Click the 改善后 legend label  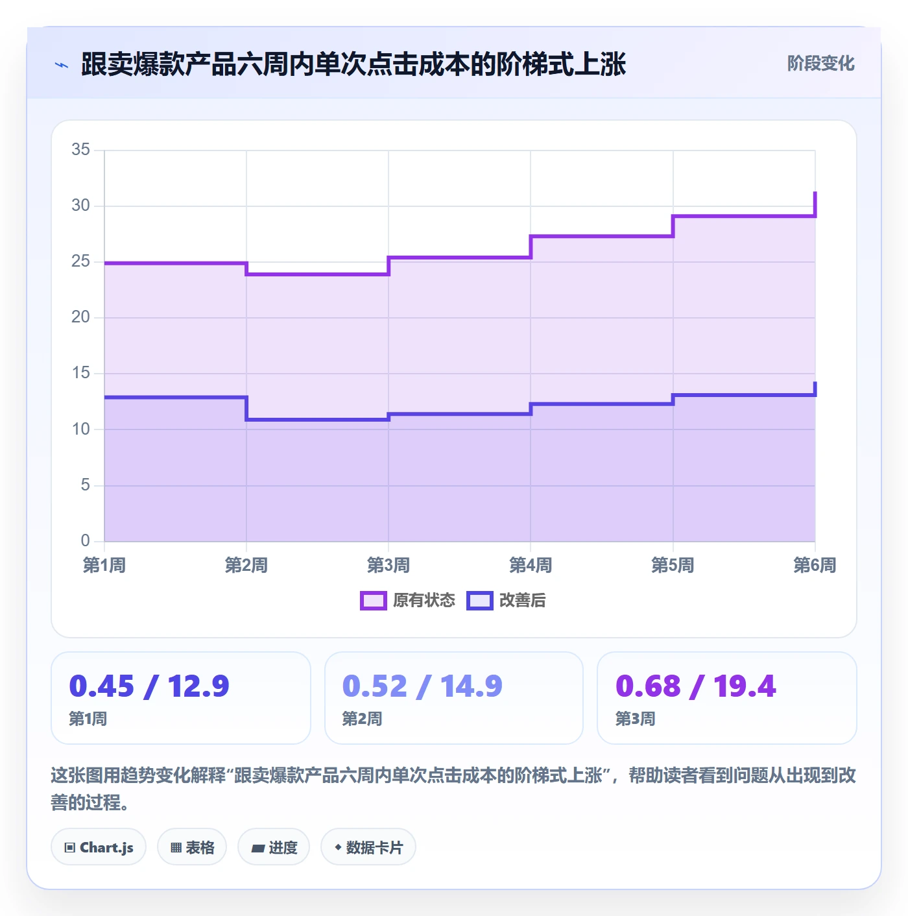(x=522, y=601)
